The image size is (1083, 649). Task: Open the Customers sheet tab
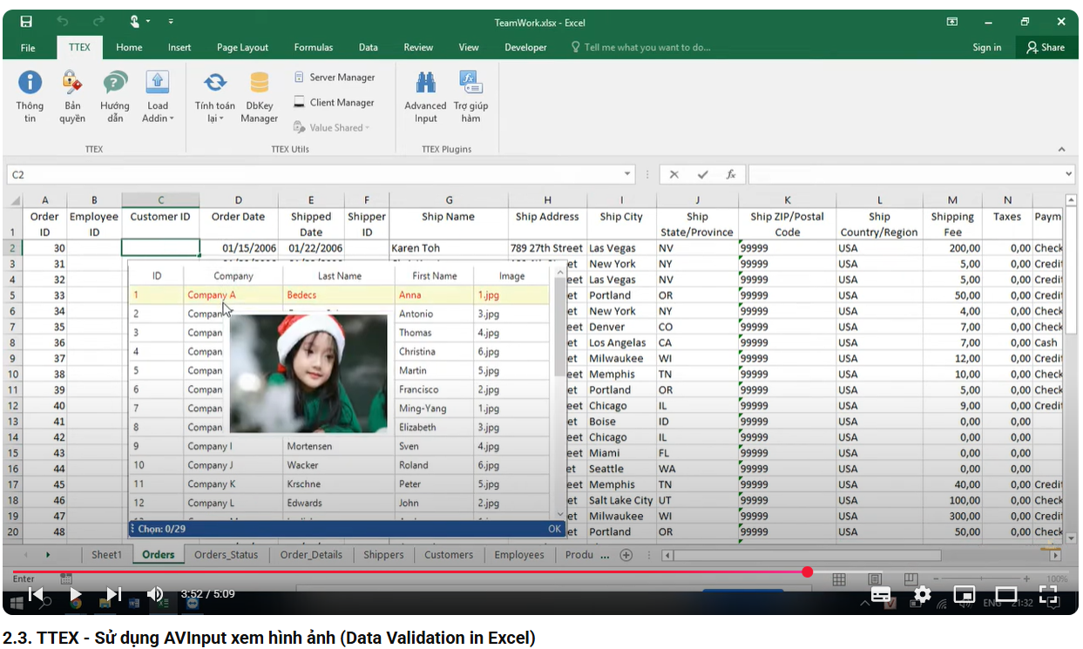click(x=449, y=554)
